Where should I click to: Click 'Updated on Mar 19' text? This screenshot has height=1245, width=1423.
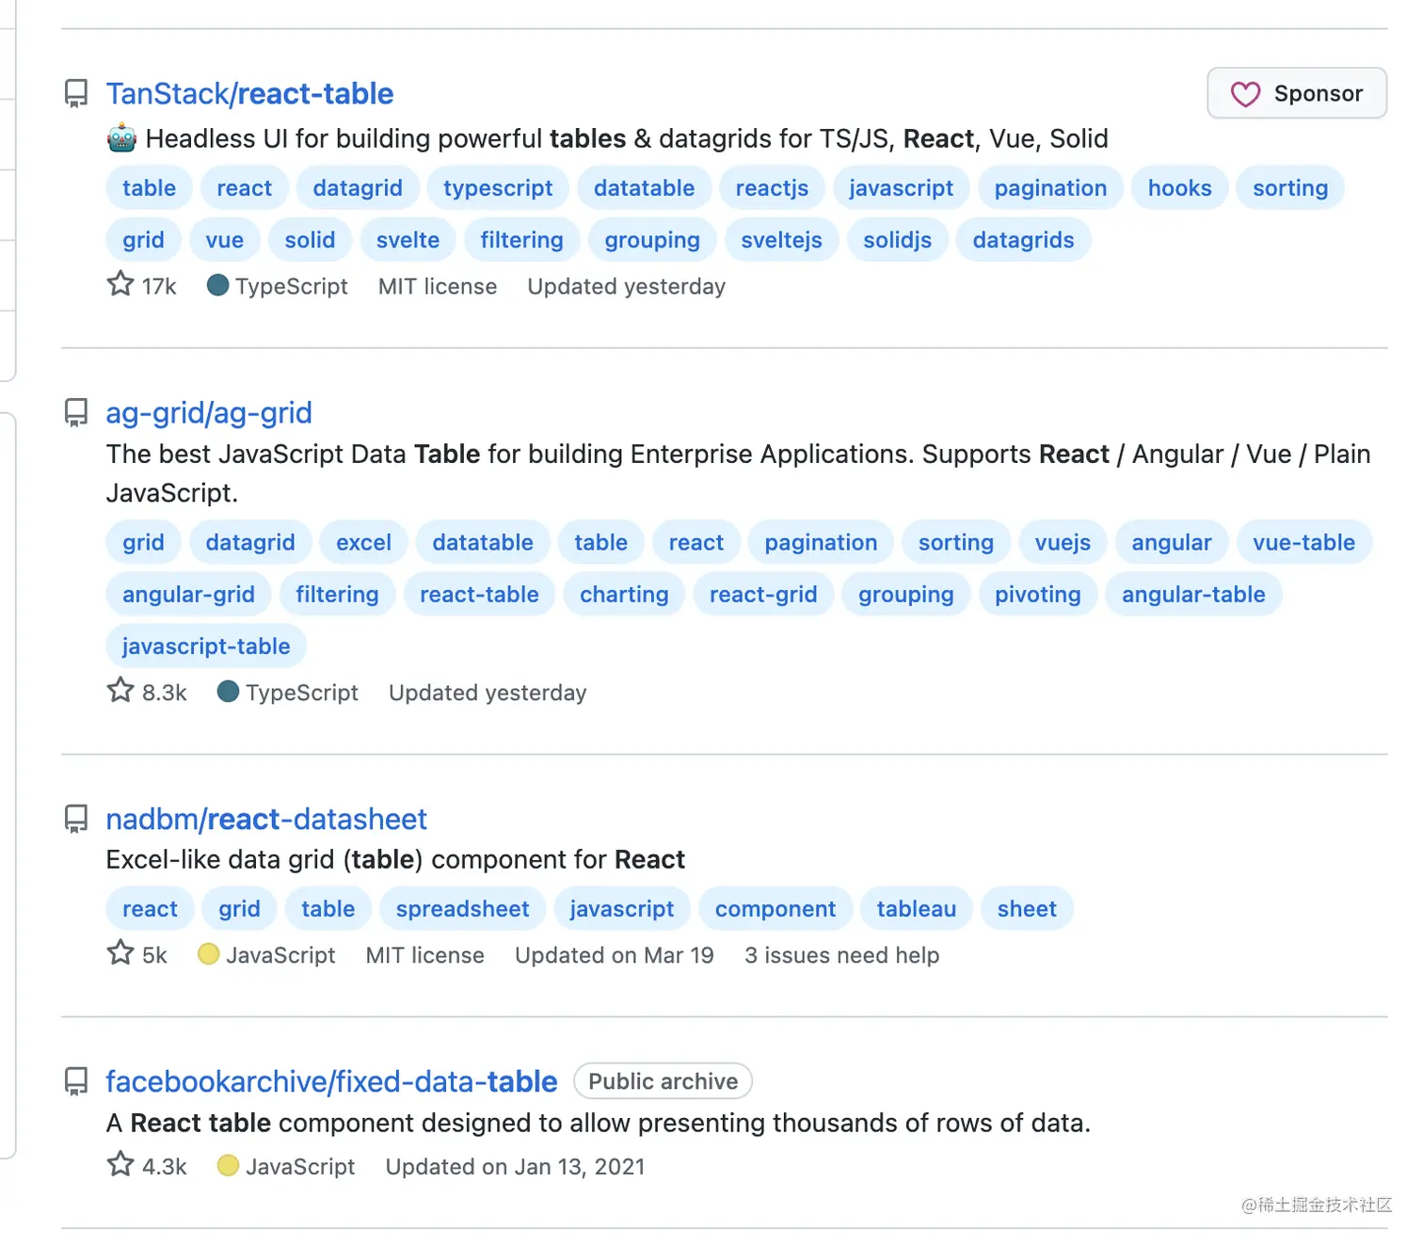tap(615, 955)
